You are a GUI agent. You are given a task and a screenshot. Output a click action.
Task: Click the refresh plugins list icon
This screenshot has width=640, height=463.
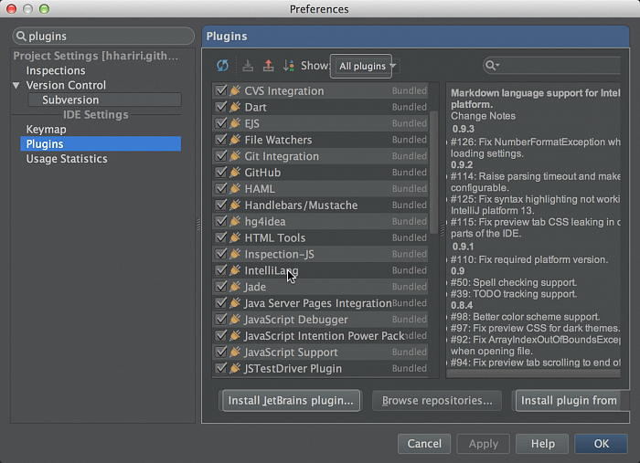(222, 66)
